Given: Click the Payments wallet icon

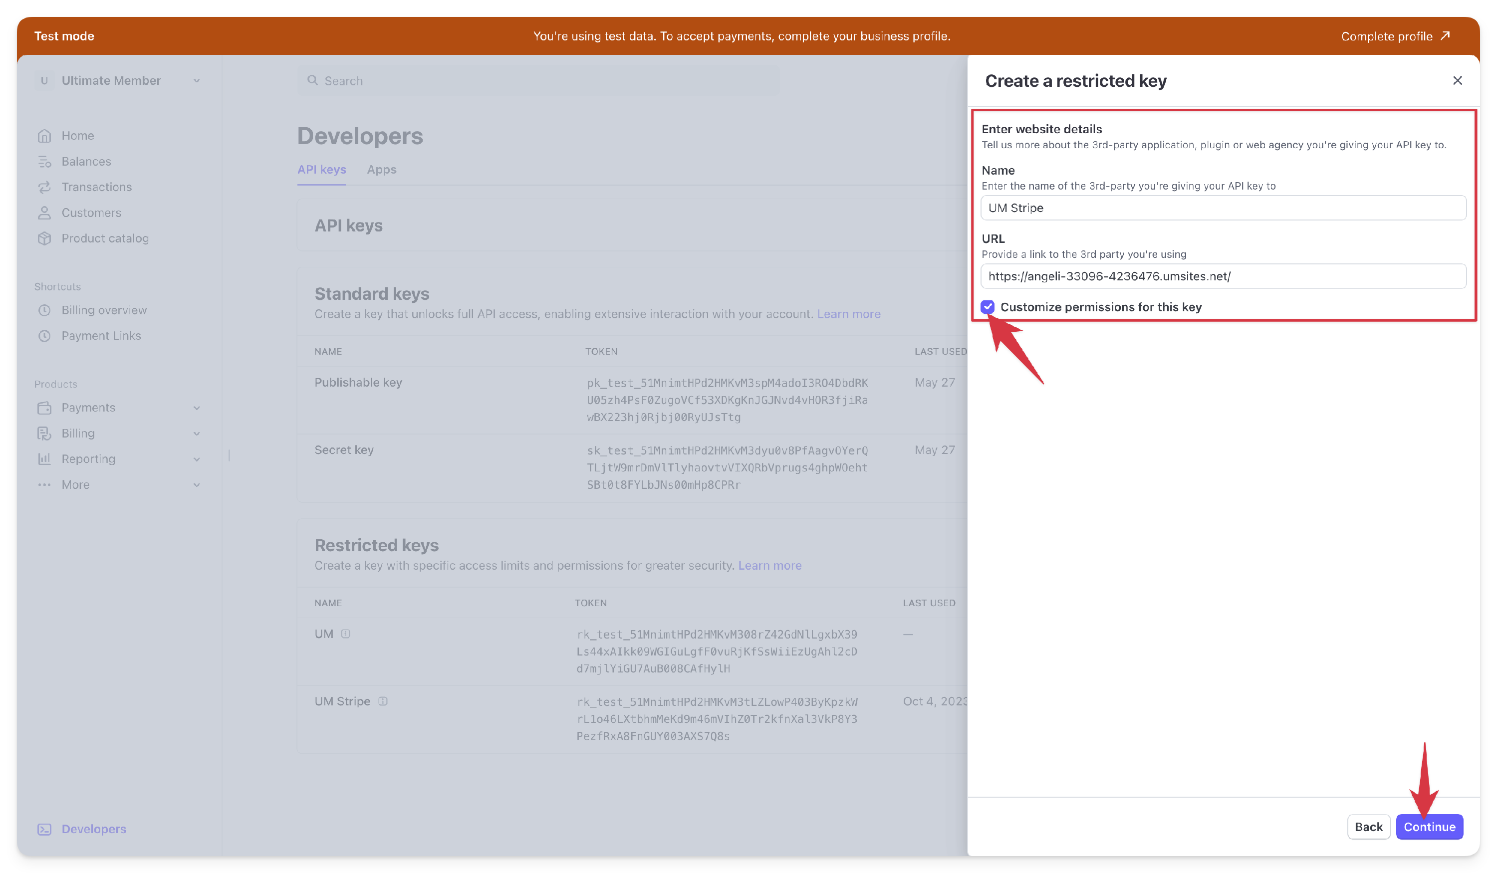Looking at the screenshot, I should pos(44,408).
